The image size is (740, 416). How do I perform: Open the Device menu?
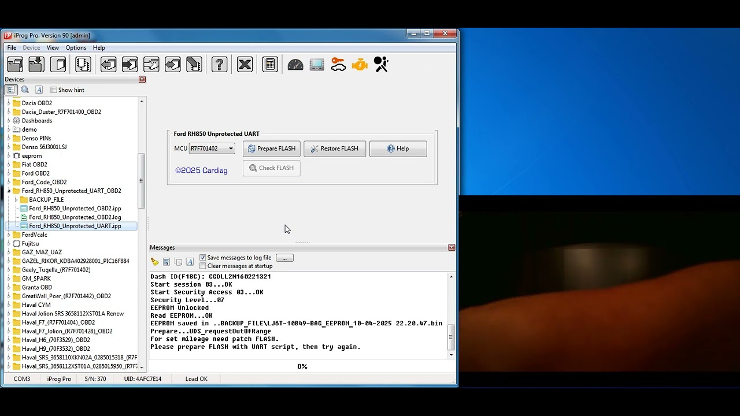point(31,48)
